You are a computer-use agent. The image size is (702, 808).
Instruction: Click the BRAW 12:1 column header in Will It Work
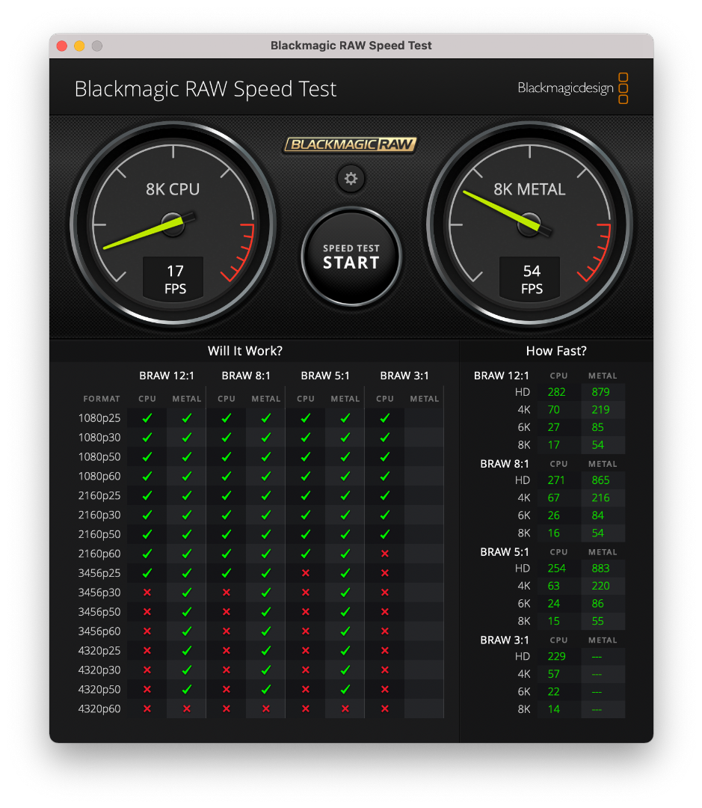click(167, 376)
